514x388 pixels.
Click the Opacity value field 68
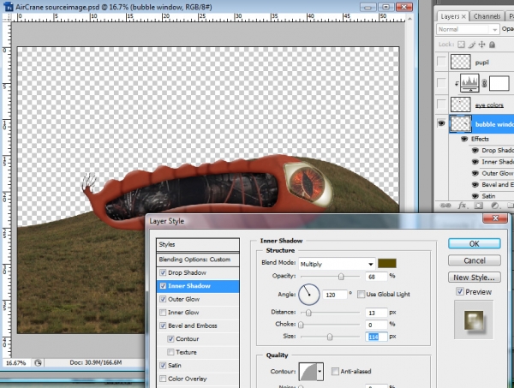point(376,277)
